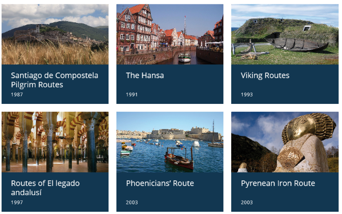This screenshot has height=214, width=342.
Task: Click the Routes of El legado andalusí title
Action: 45,188
